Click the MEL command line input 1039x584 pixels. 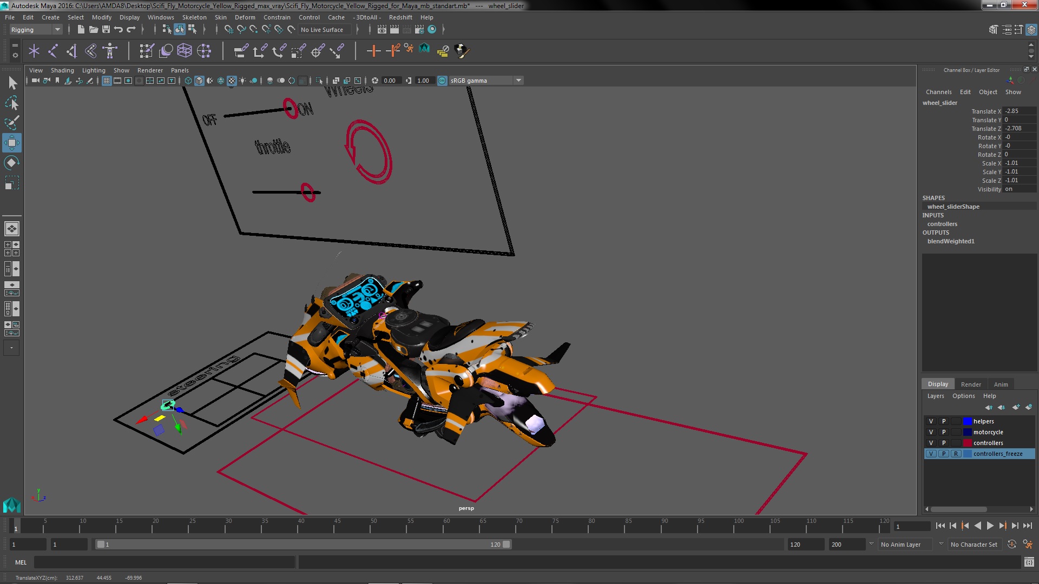tap(164, 563)
